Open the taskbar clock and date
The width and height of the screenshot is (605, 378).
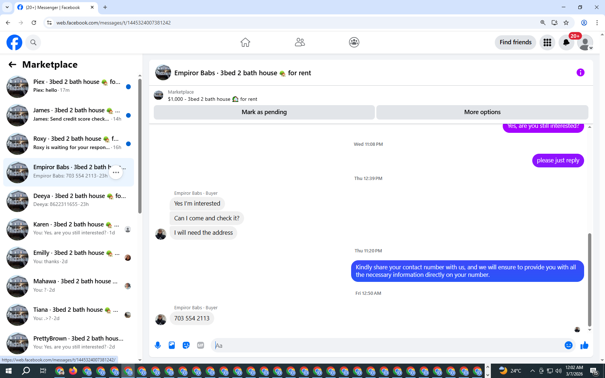574,371
